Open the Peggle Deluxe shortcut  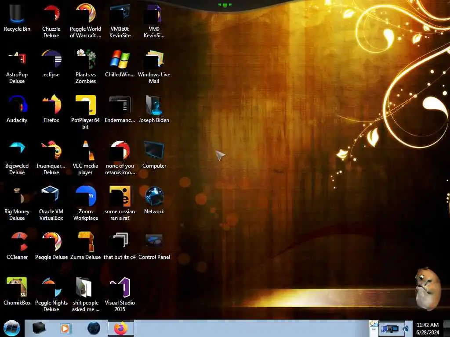click(51, 246)
